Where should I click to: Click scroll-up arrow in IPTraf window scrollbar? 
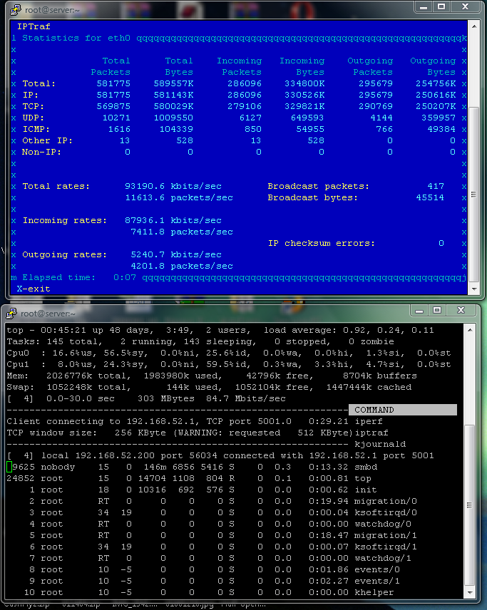coord(473,26)
